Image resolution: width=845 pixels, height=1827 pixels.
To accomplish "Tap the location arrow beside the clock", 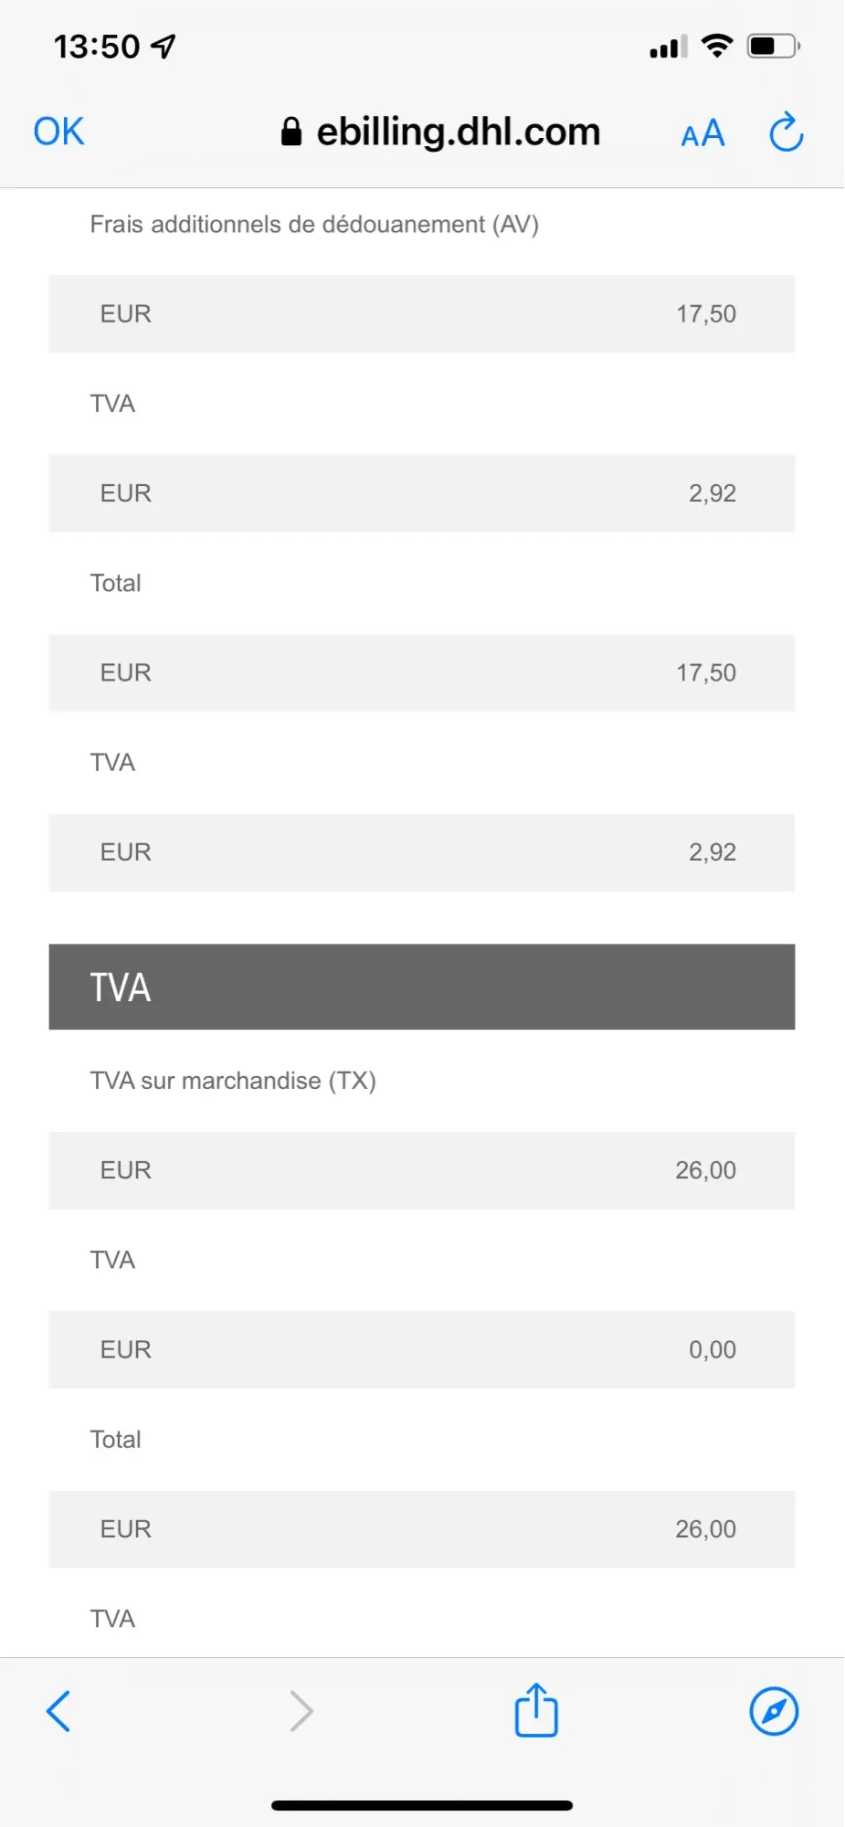I will pyautogui.click(x=164, y=46).
